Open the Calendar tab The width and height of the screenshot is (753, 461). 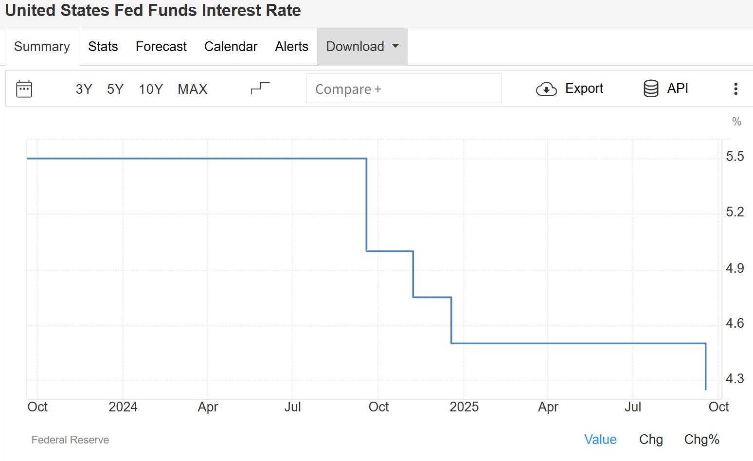pos(231,47)
